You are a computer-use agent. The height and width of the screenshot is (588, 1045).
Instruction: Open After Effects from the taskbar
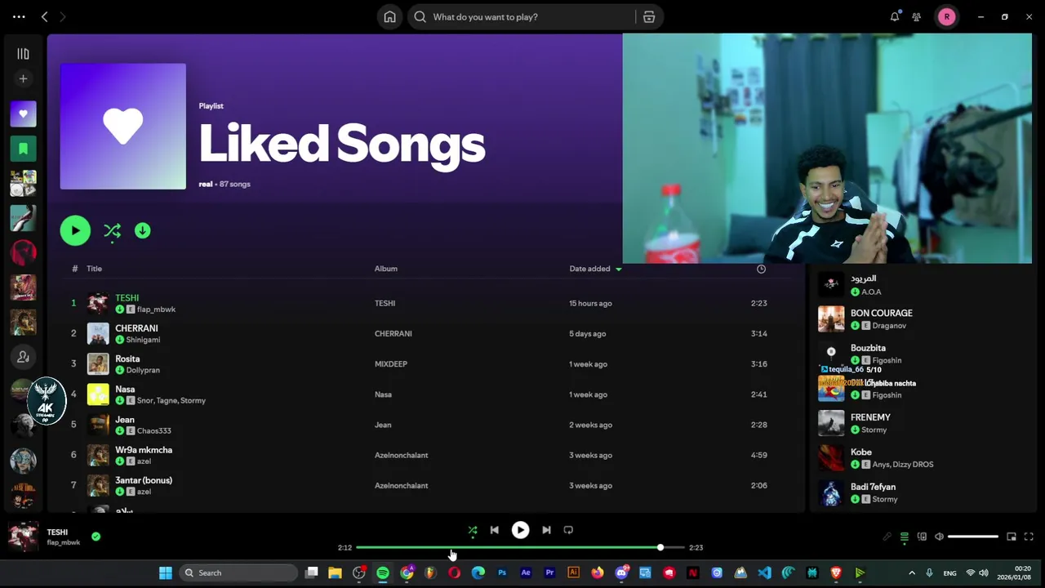click(x=526, y=572)
